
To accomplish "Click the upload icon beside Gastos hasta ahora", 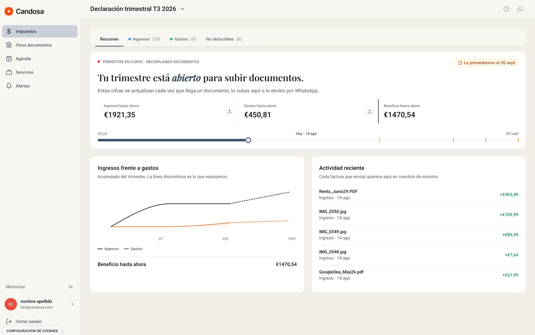I will coord(369,111).
